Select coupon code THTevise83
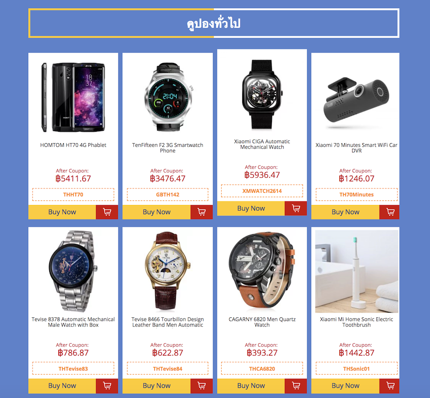This screenshot has width=430, height=398. [x=73, y=368]
